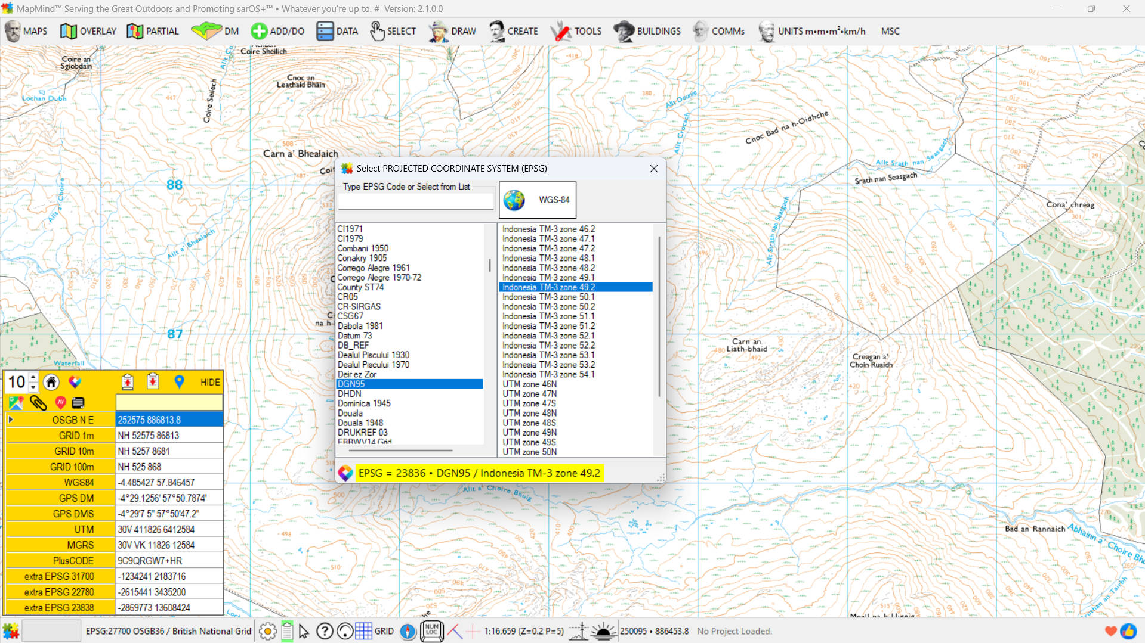Click EPSG:27700 OSGB36 status bar label
The height and width of the screenshot is (643, 1145).
click(x=168, y=631)
